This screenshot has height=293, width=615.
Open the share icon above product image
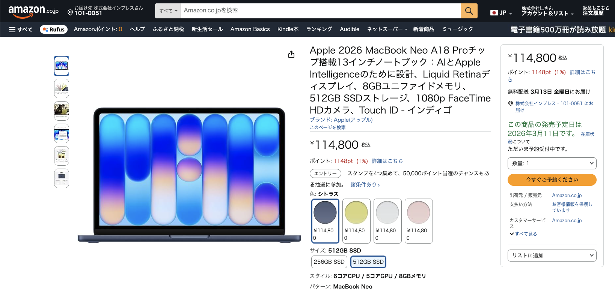[291, 55]
